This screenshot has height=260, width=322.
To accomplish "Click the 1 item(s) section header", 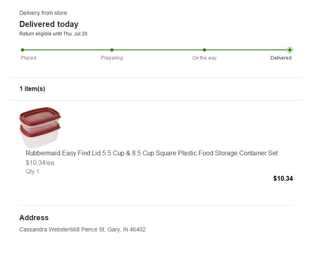I will [32, 89].
